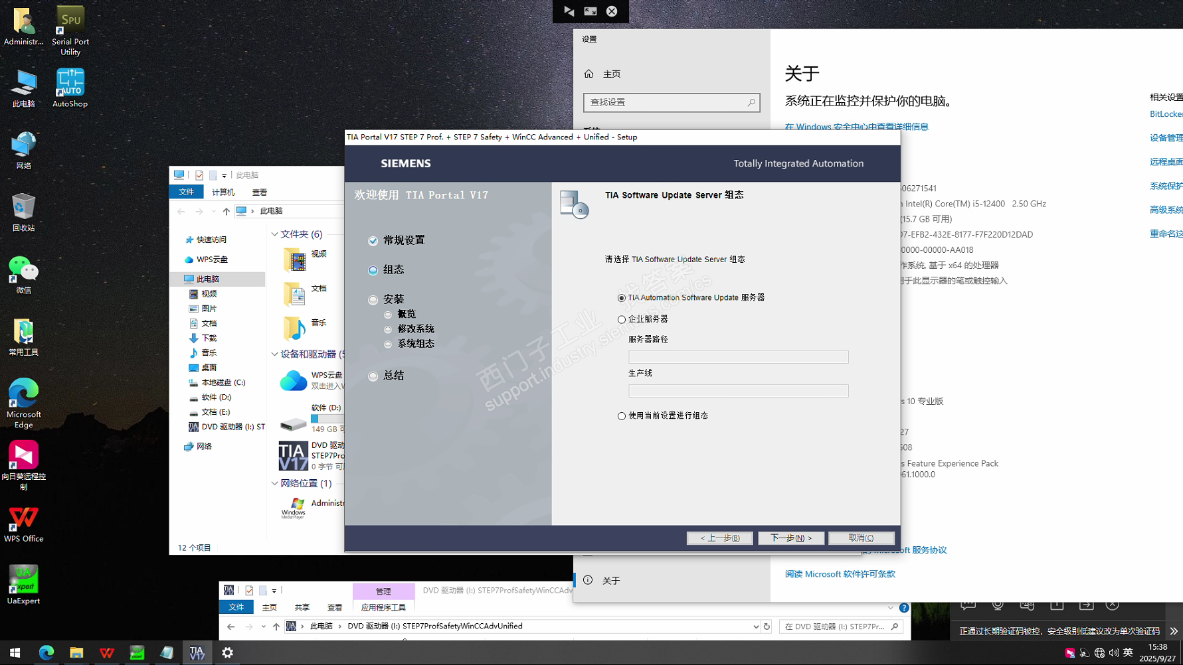The height and width of the screenshot is (665, 1183).
Task: Click the search magnifier in Settings search box
Action: (751, 102)
